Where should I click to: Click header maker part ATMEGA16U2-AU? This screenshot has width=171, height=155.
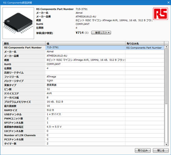tap(86, 17)
